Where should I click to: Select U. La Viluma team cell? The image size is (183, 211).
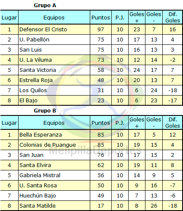pos(54,60)
